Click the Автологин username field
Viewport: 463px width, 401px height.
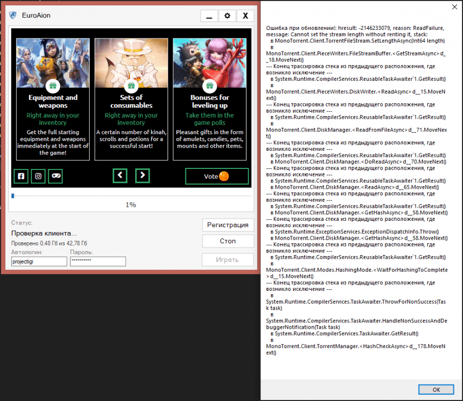click(39, 261)
